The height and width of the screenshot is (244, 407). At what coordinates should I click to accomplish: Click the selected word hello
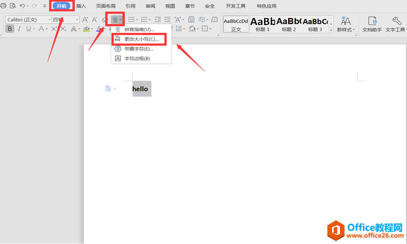click(x=140, y=89)
